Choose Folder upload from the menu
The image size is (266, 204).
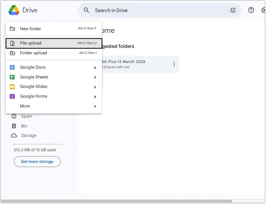pos(54,53)
